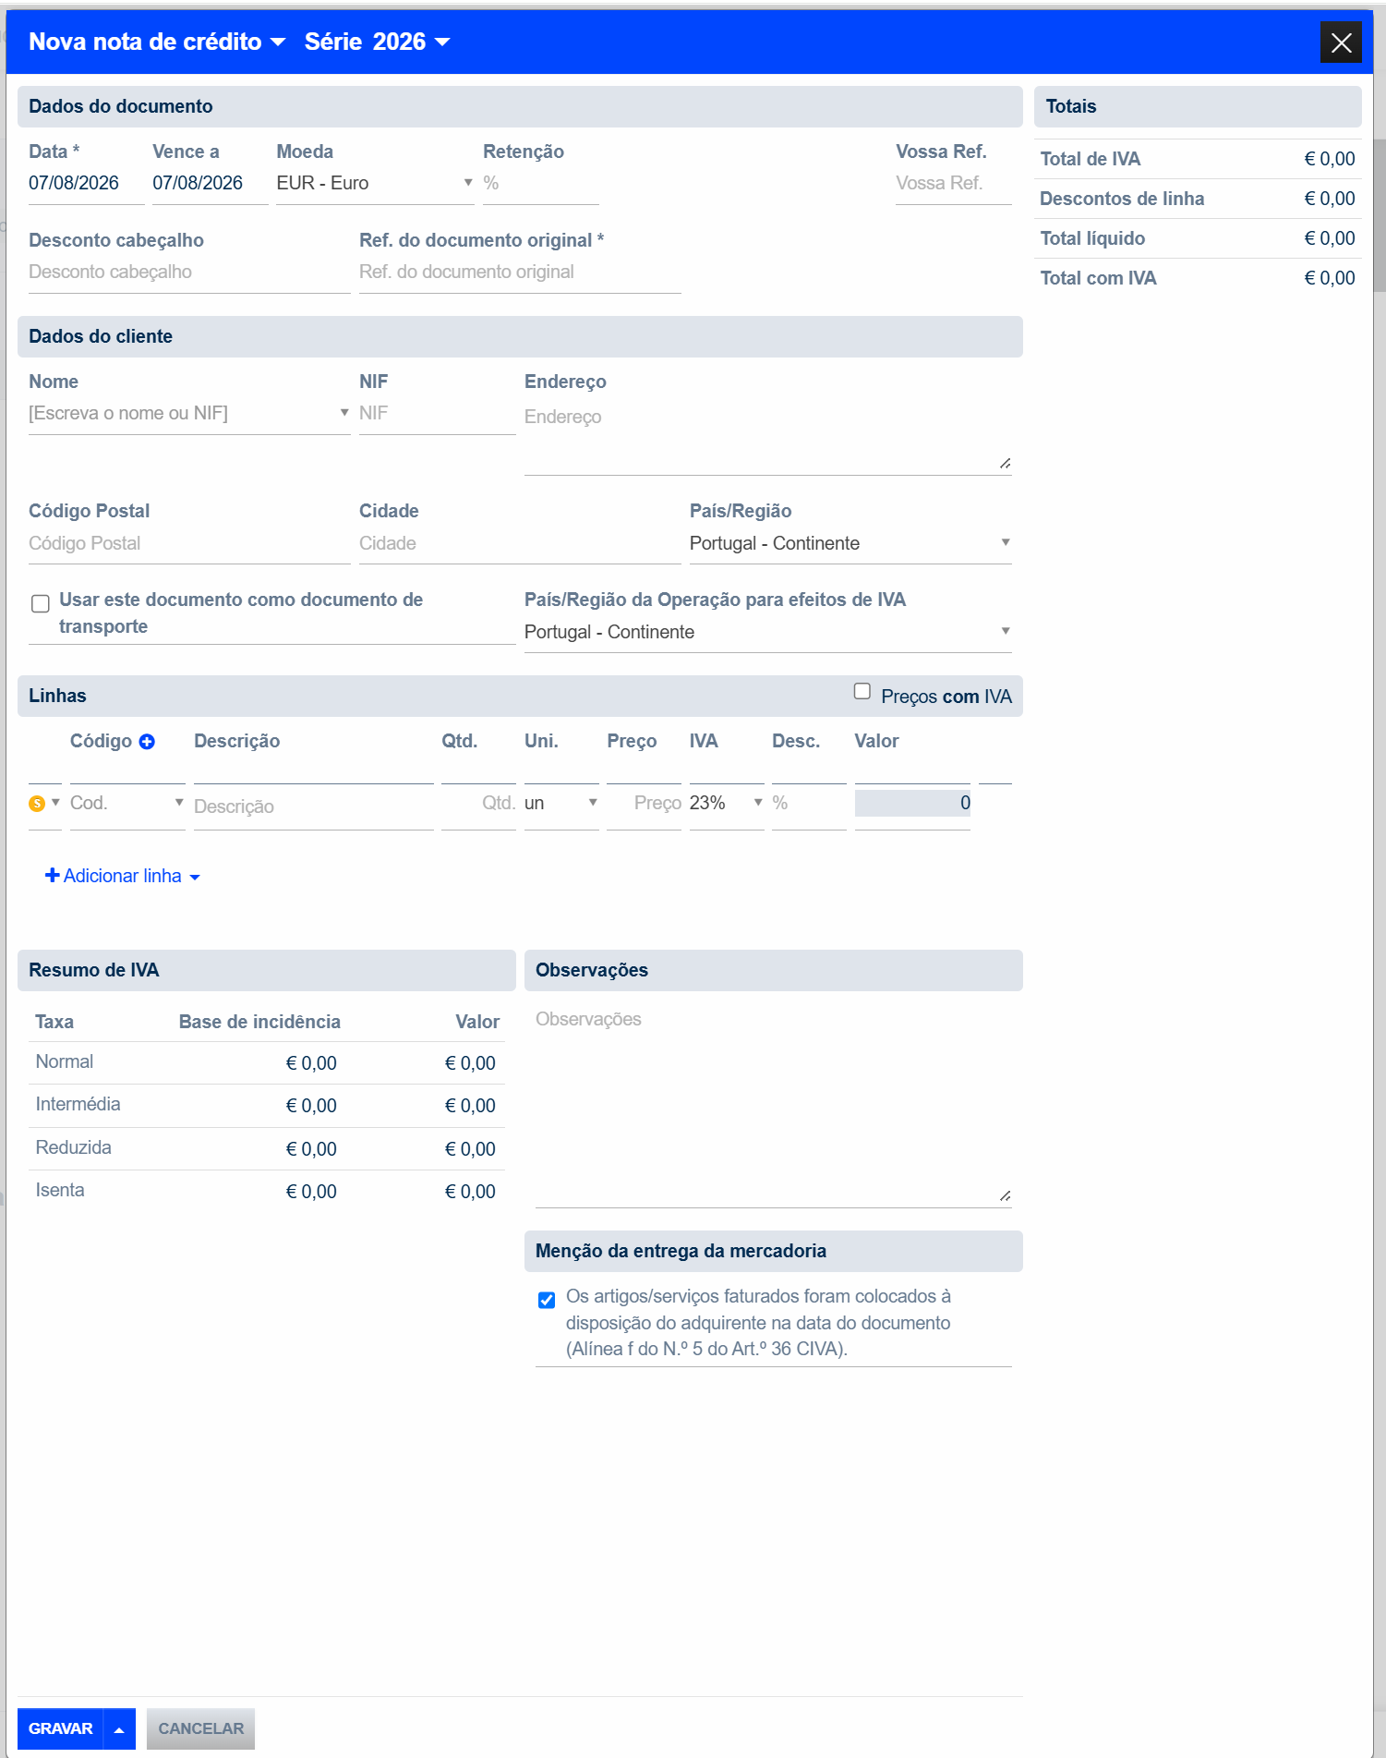
Task: Close the credit note dialog
Action: click(1341, 42)
